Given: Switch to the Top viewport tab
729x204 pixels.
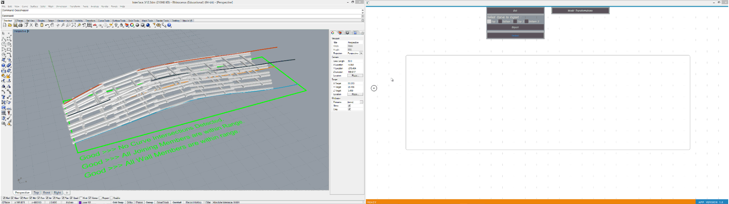Looking at the screenshot, I should tap(36, 193).
